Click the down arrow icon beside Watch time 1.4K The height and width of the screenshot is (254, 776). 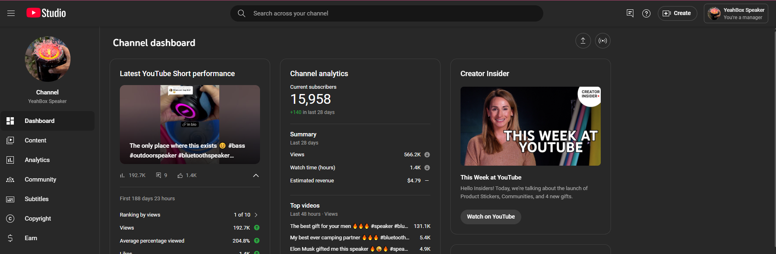427,168
